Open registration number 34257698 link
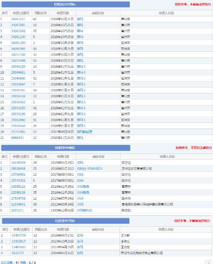 [x=18, y=60]
